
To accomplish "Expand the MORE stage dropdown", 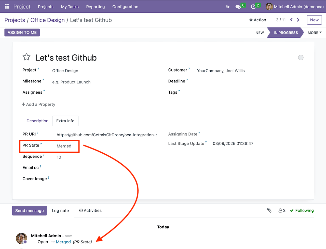I will [314, 33].
